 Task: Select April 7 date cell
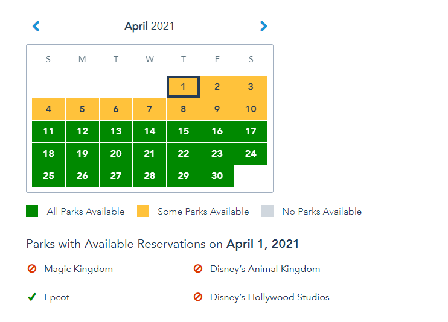149,109
